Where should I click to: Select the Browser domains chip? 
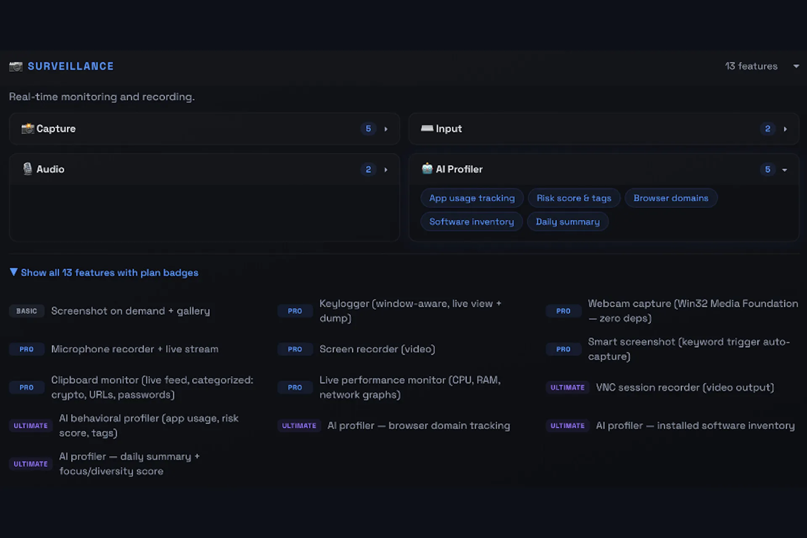[671, 198]
